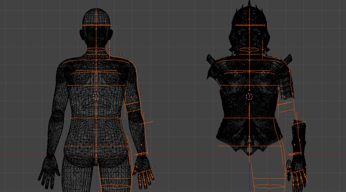Select the chest control curve on unarmored model
Image resolution: width=346 pixels, height=192 pixels.
pos(96,73)
